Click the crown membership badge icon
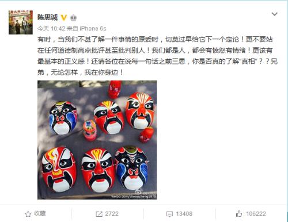 [x=73, y=18]
